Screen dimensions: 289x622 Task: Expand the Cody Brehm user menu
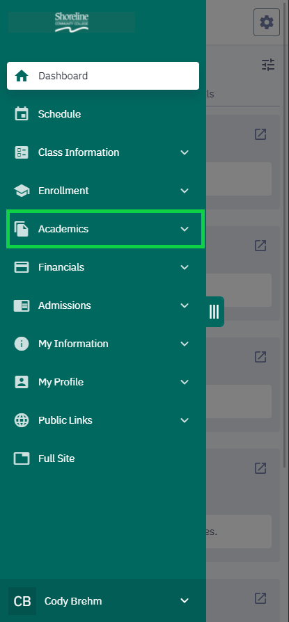coord(185,600)
